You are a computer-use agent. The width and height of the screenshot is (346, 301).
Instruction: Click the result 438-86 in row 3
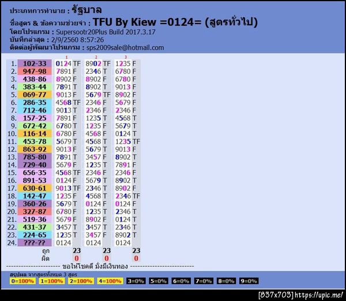coord(35,79)
